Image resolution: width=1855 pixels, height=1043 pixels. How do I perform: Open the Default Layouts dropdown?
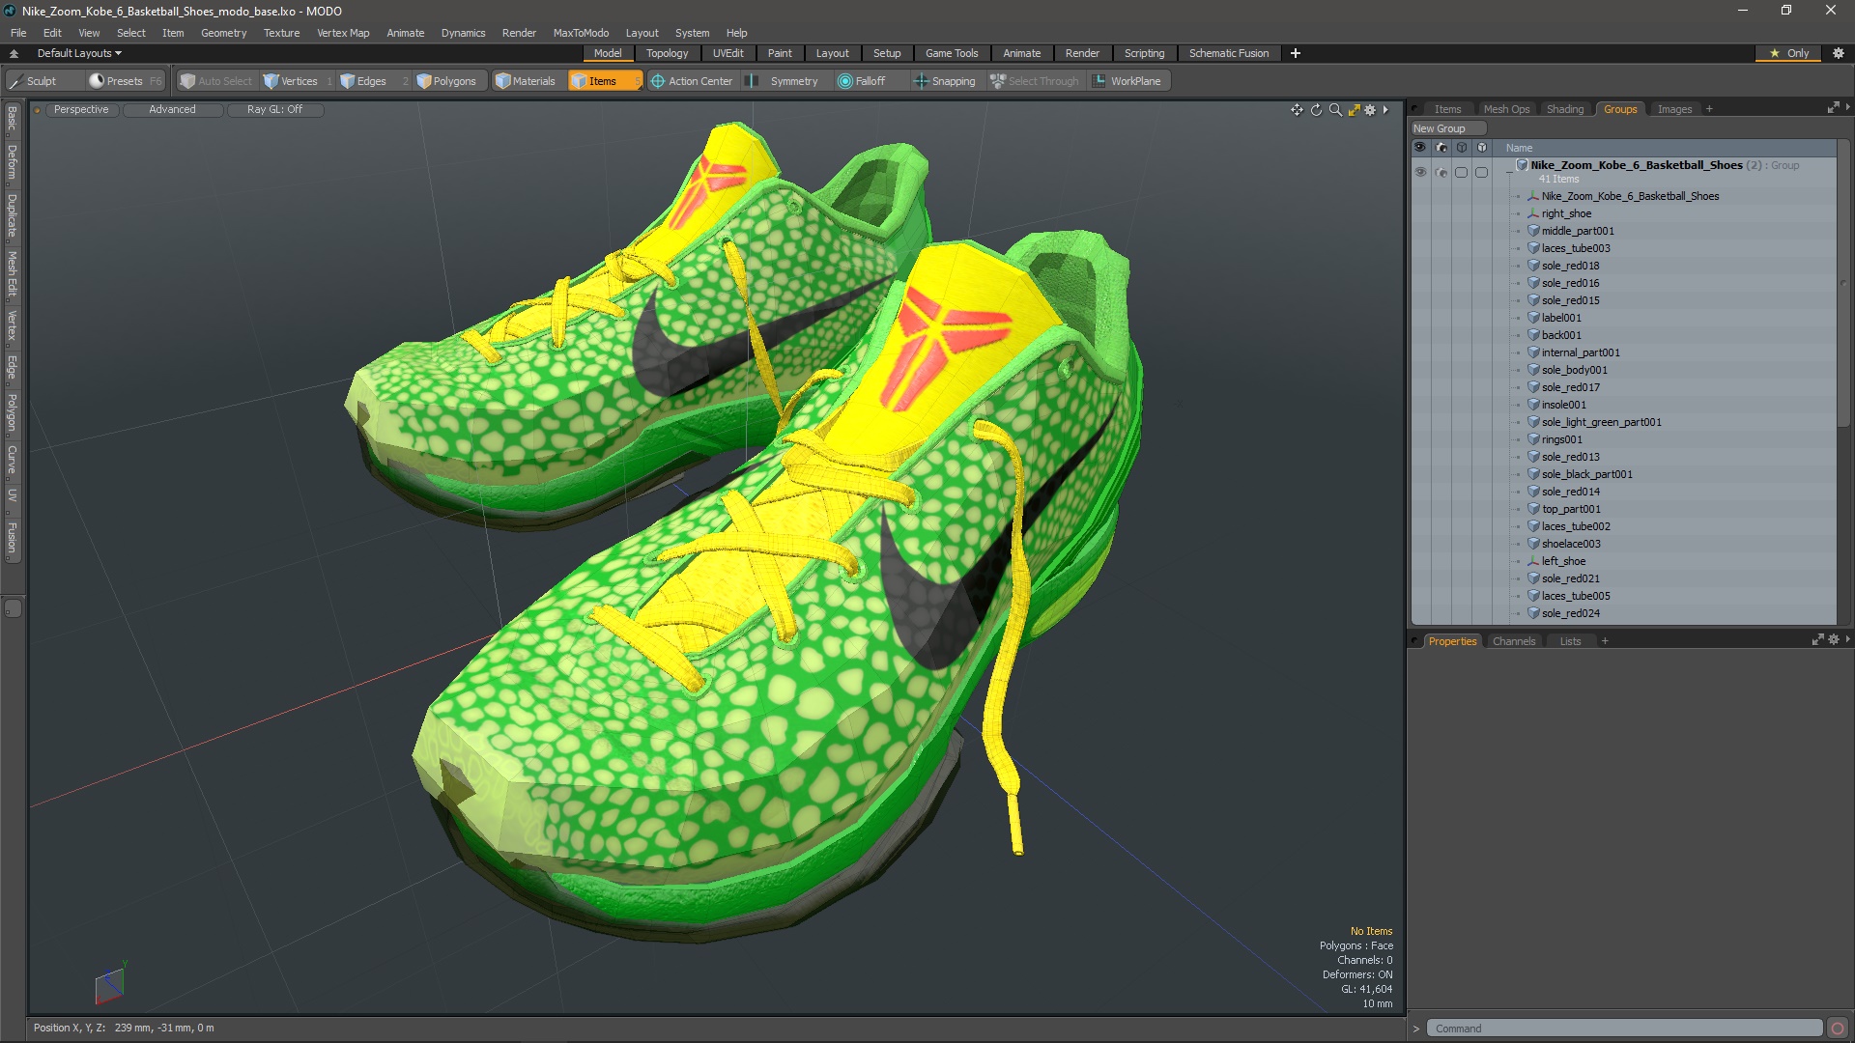click(79, 53)
